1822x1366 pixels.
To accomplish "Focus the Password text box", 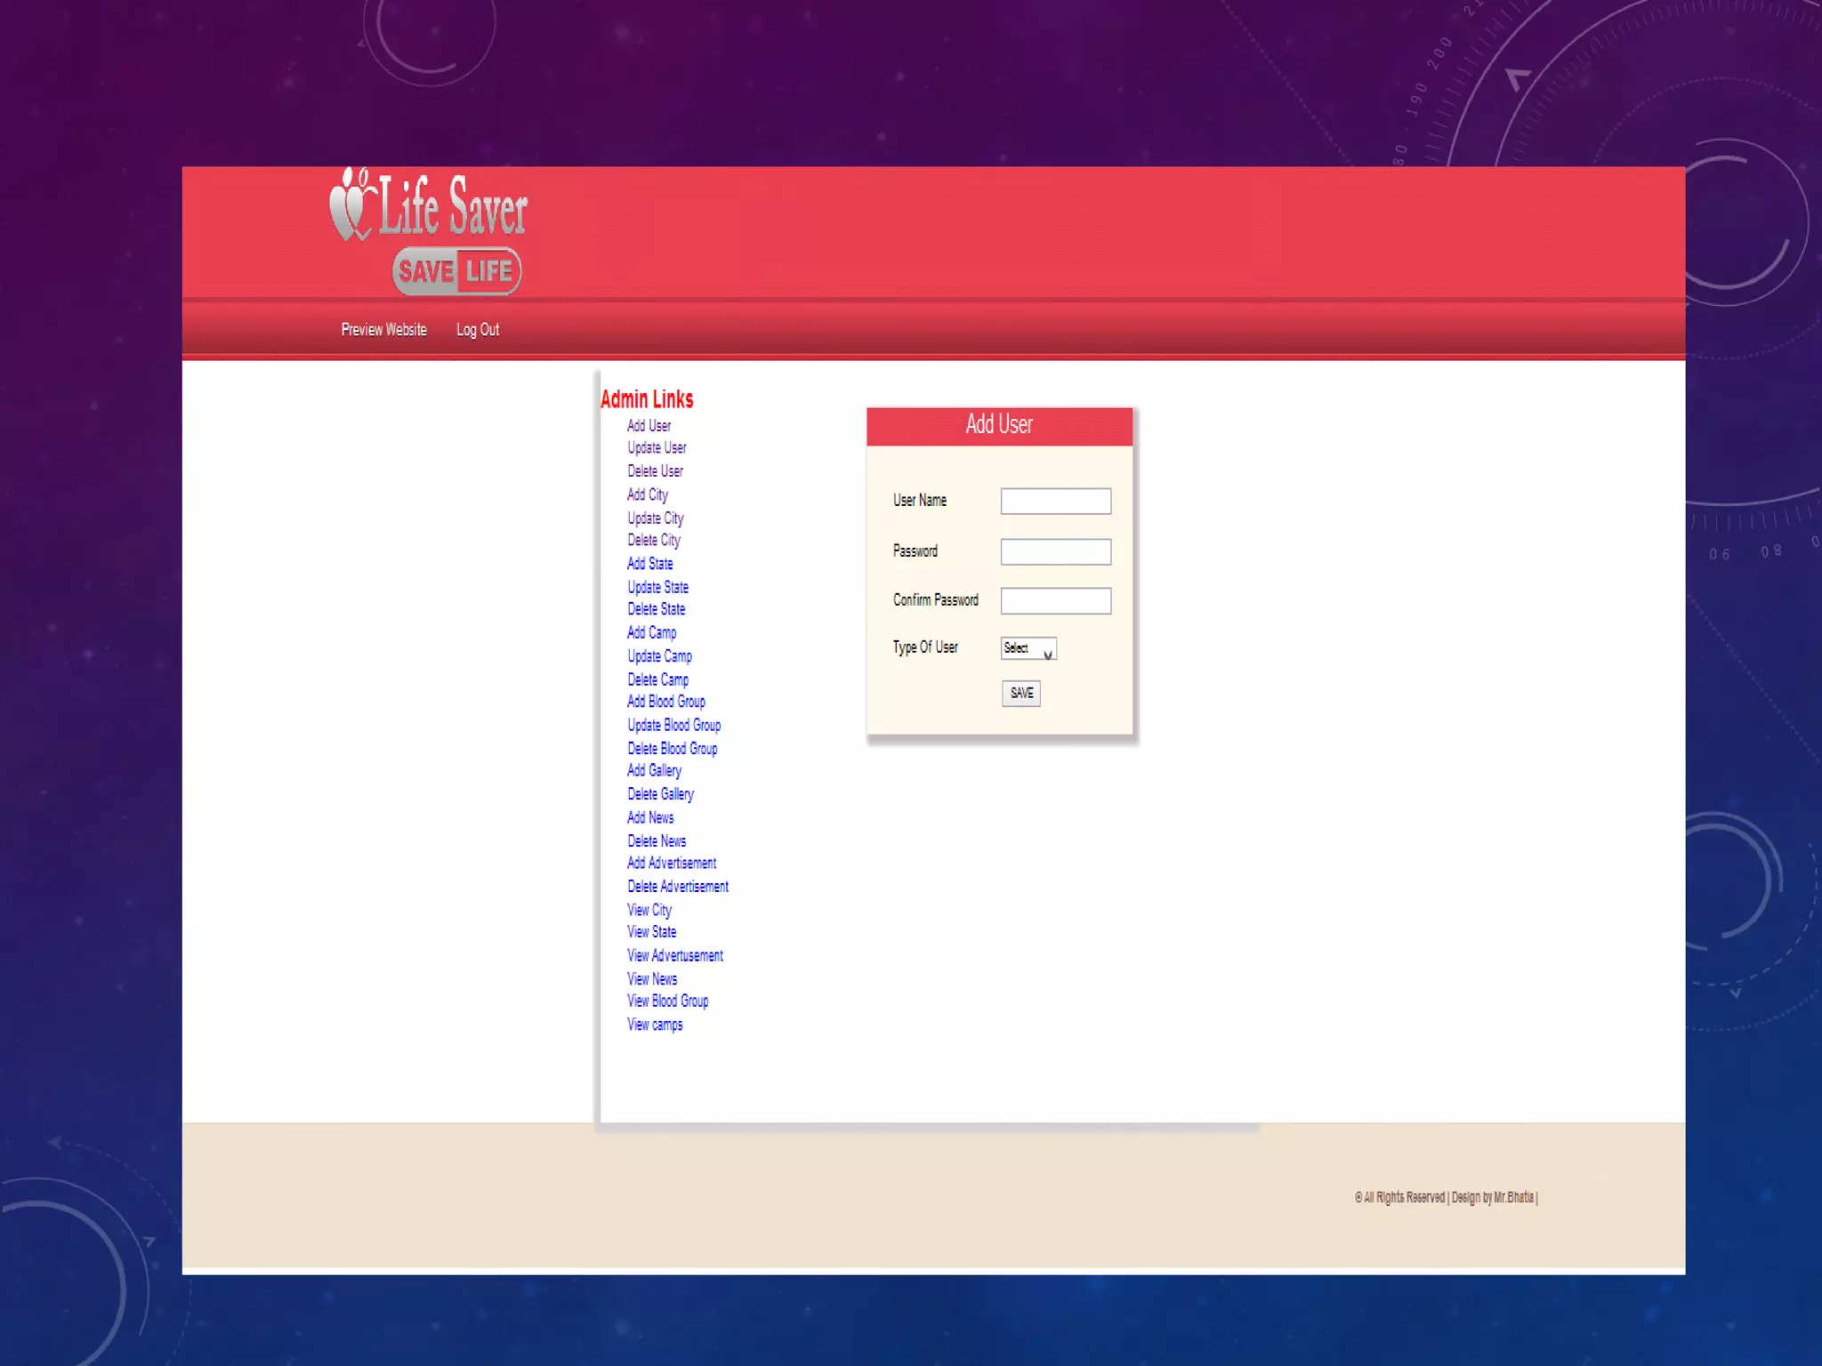I will (1055, 552).
